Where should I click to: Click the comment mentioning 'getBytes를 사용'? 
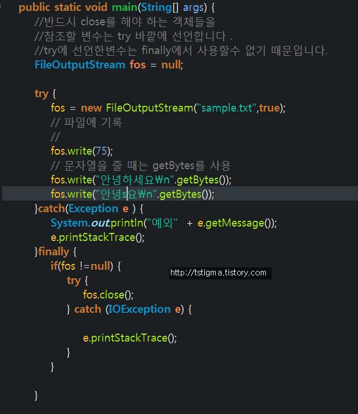[x=141, y=166]
